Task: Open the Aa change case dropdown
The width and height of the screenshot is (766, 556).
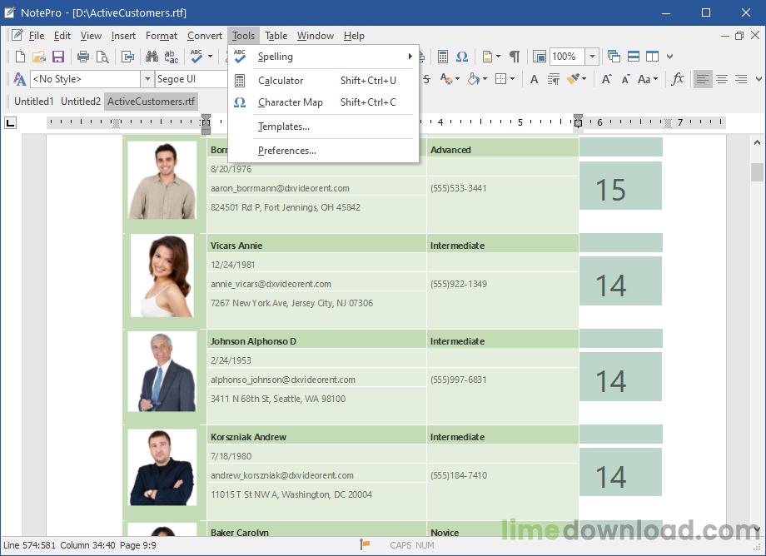Action: pos(648,79)
